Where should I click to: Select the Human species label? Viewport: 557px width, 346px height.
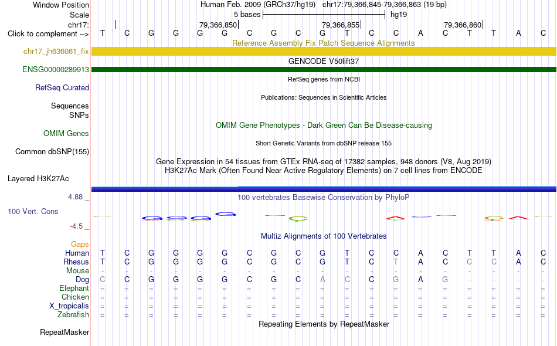(77, 253)
